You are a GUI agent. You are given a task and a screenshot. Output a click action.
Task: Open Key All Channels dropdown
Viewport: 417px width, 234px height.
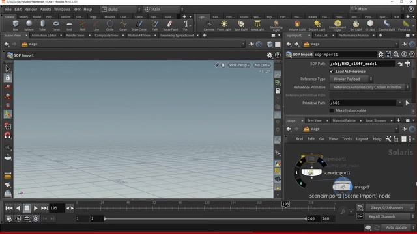[390, 216]
